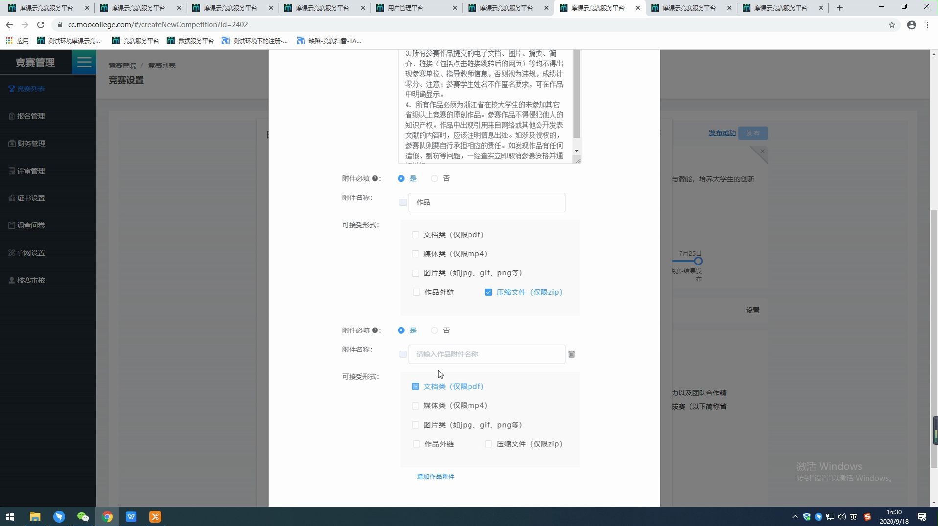Screen dimensions: 938x526
Task: Show hidden system tray icons
Action: point(795,517)
